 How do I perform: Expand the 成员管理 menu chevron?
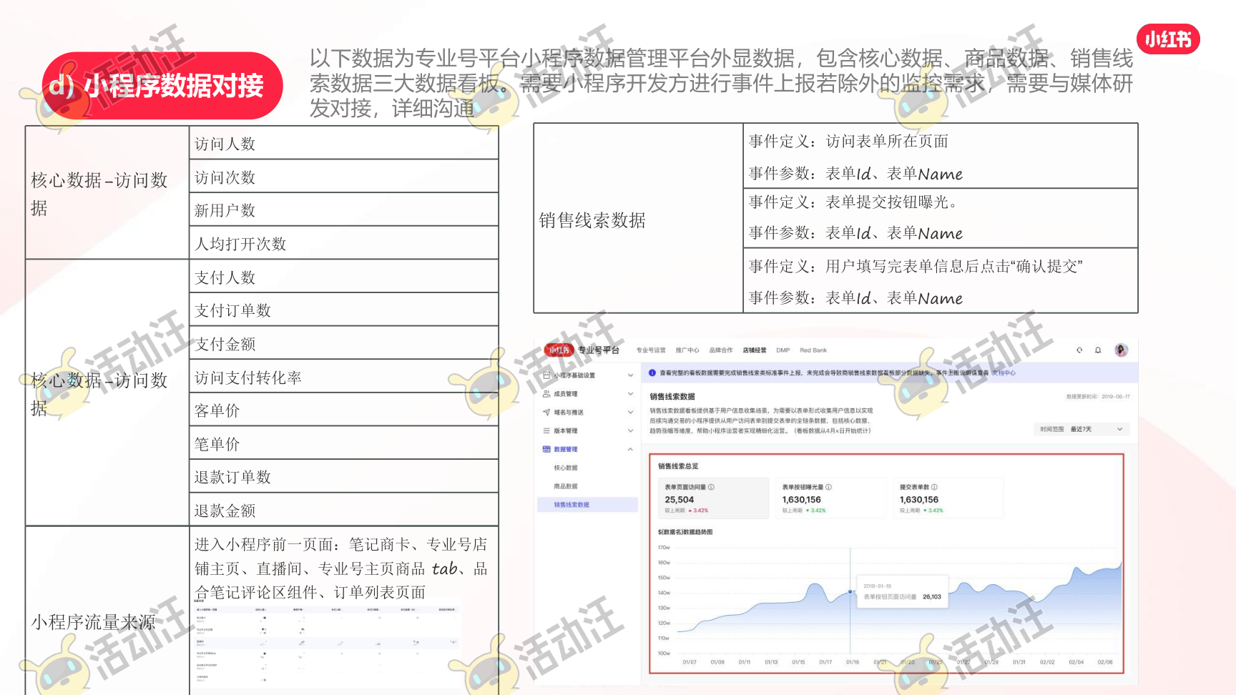(630, 394)
